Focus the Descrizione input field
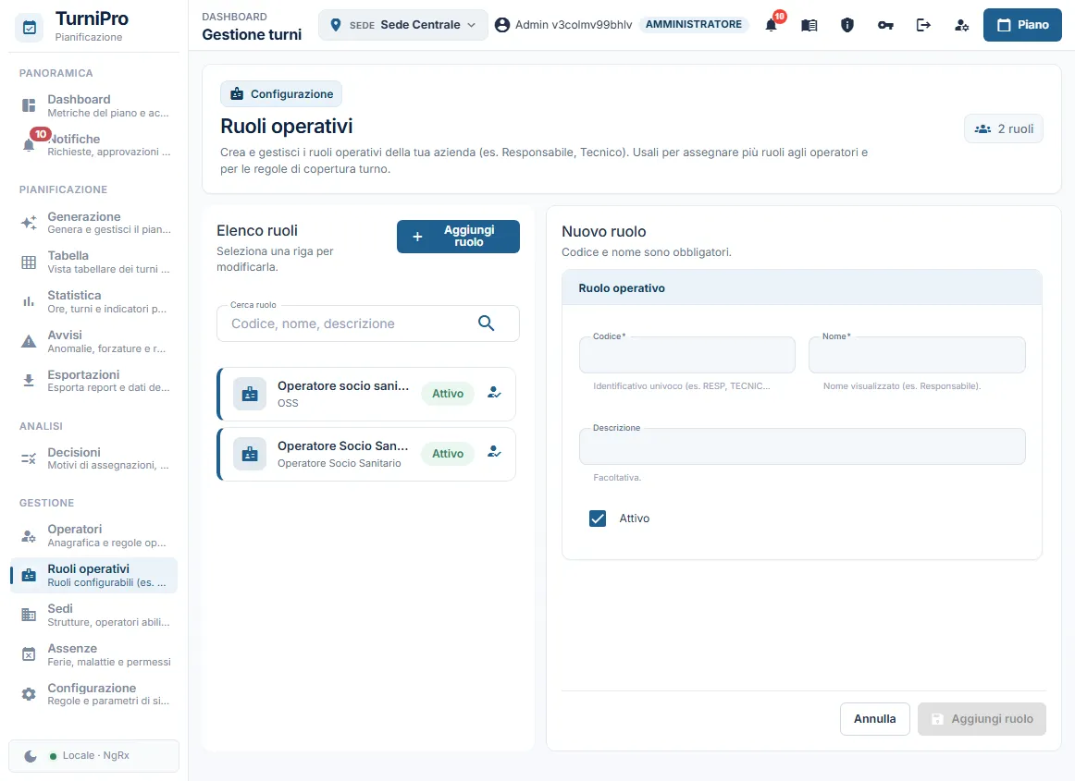This screenshot has width=1075, height=781. click(x=802, y=446)
